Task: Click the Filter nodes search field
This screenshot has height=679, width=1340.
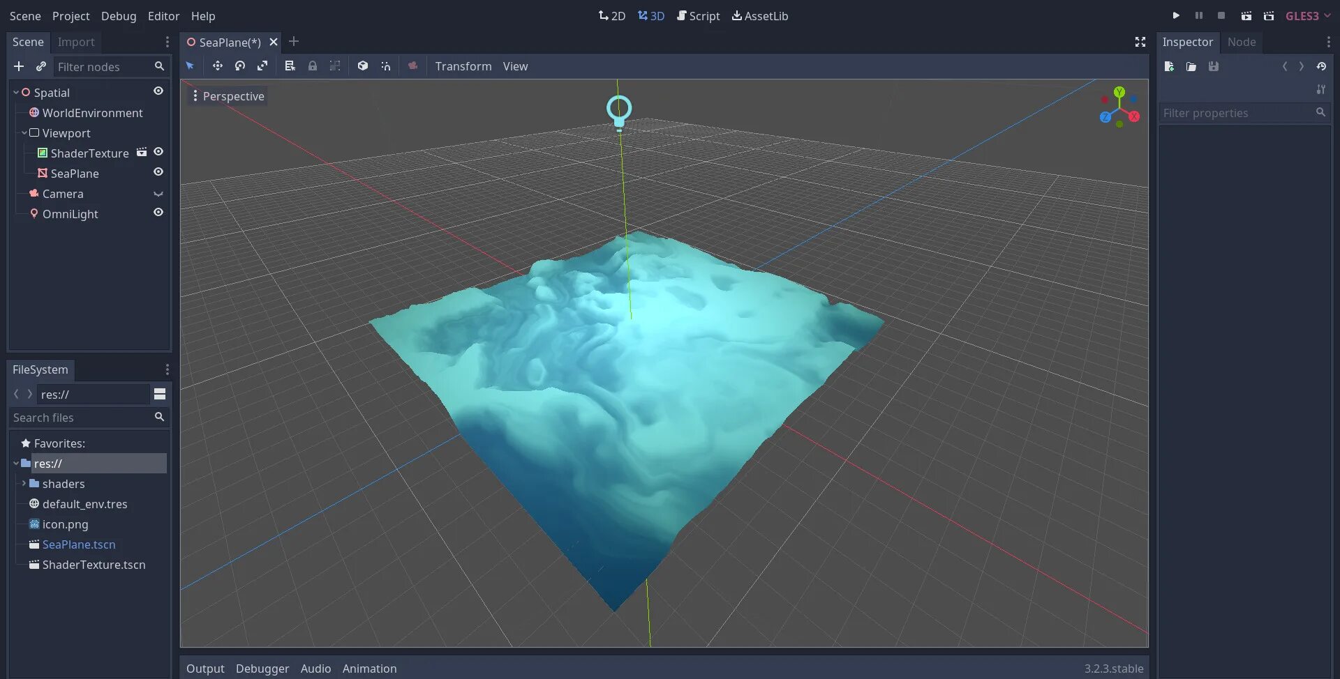Action: pos(110,67)
